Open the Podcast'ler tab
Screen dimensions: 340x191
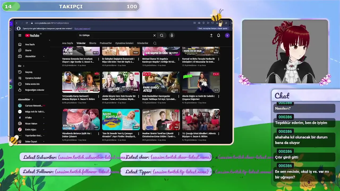pos(106,43)
